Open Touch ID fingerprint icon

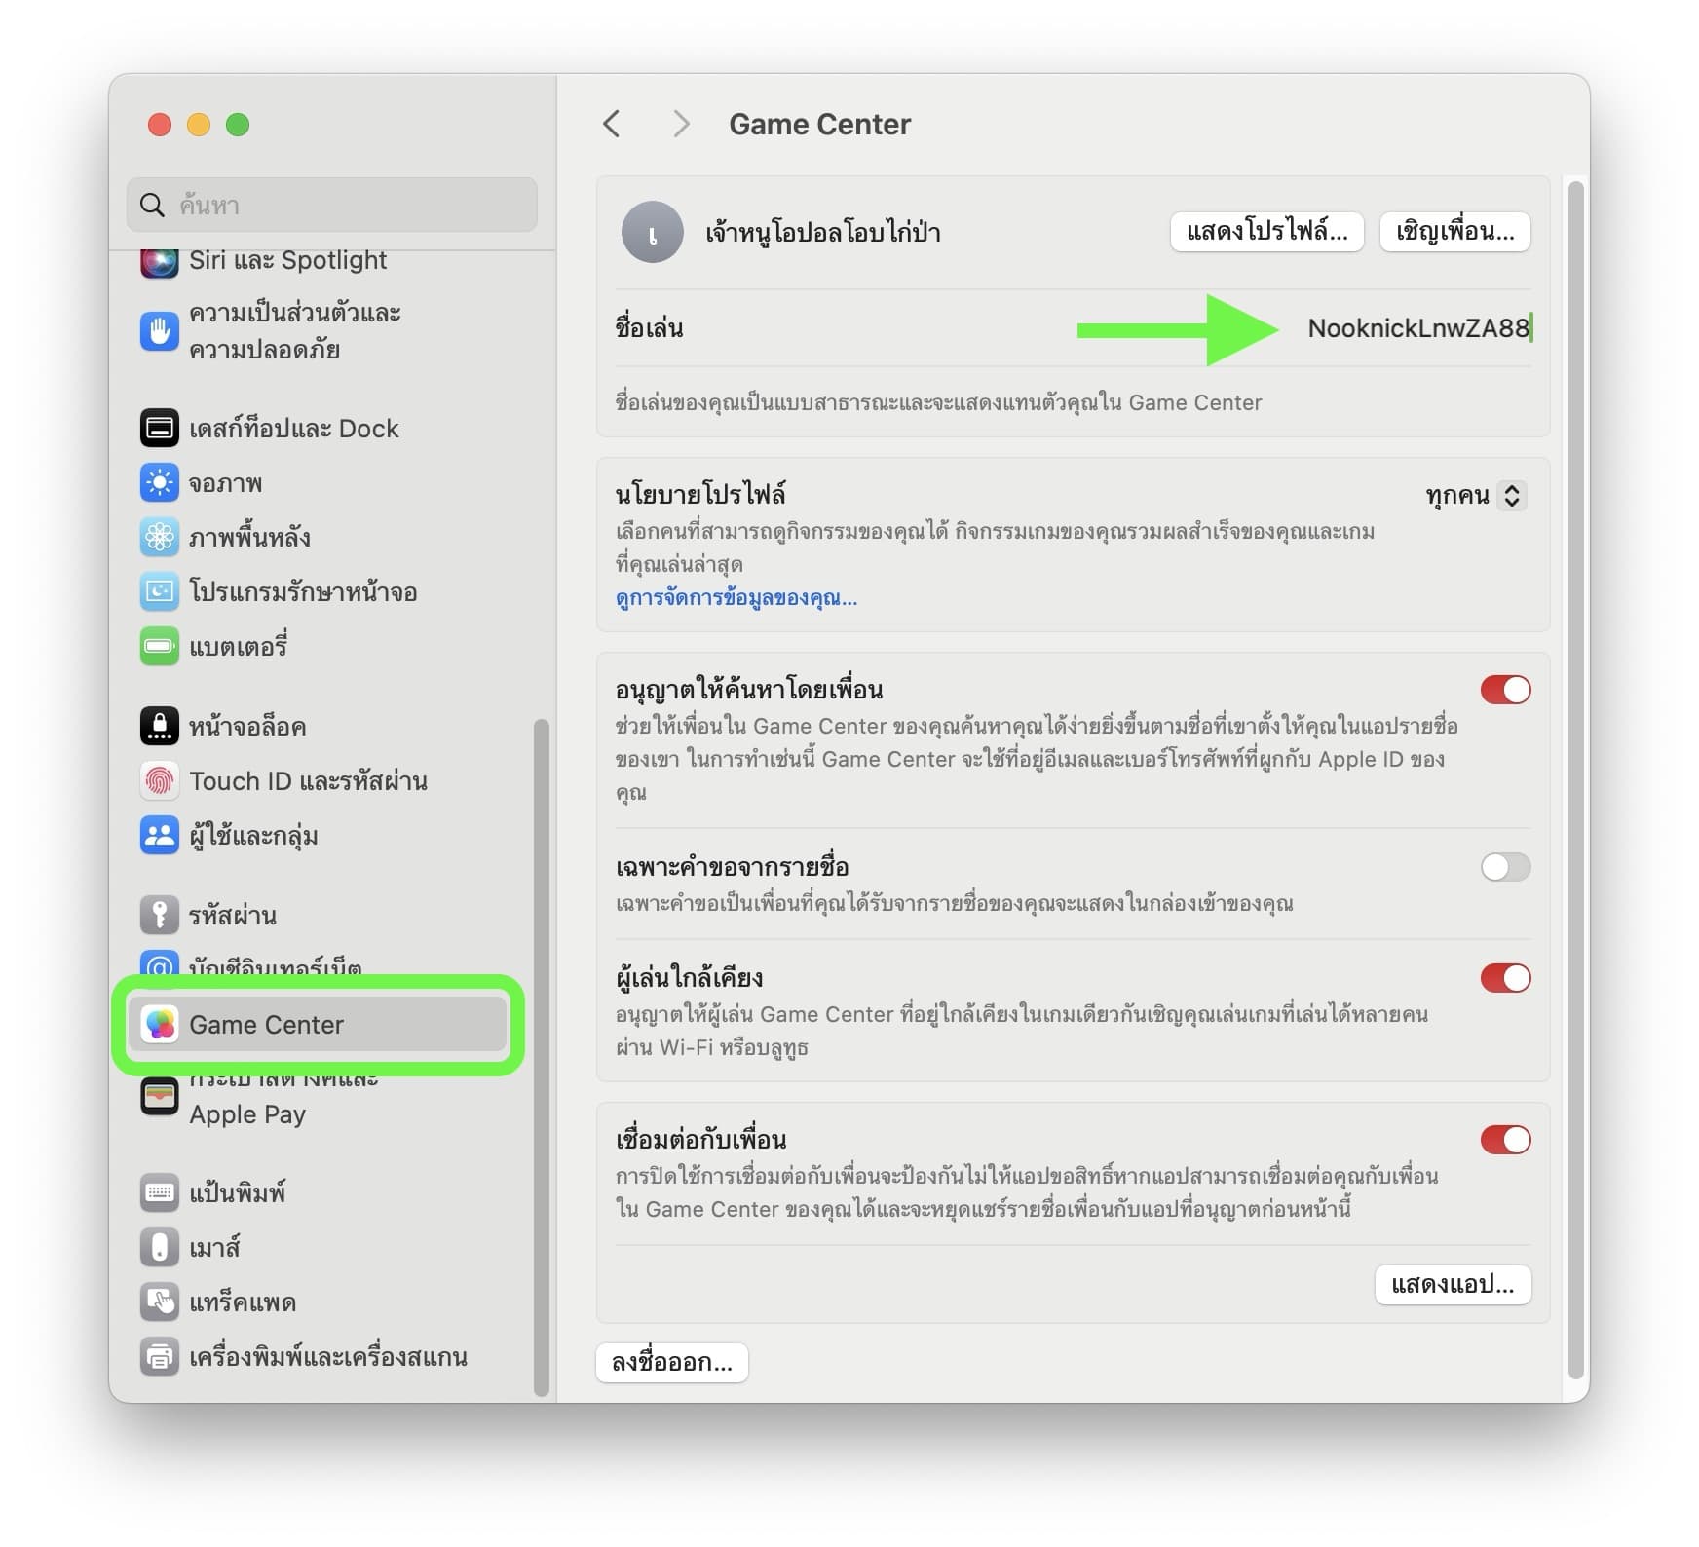(159, 780)
